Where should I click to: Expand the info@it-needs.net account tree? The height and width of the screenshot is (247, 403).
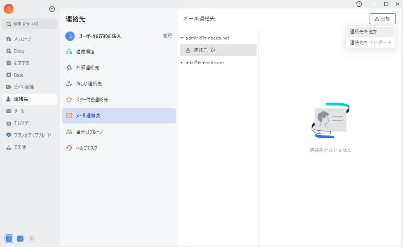(x=182, y=63)
